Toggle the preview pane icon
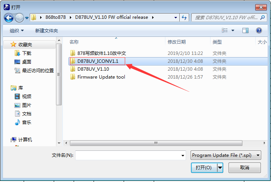 pyautogui.click(x=245, y=30)
